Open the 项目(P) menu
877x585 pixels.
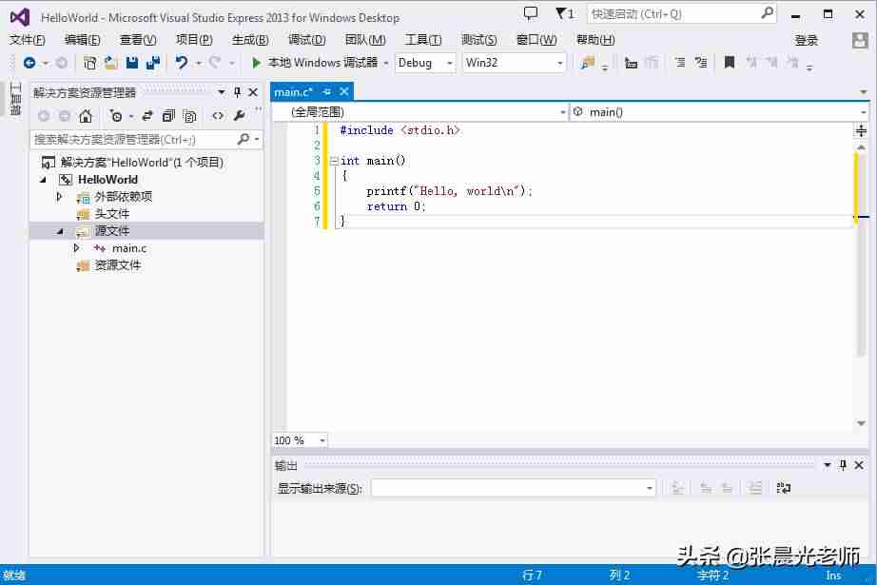pyautogui.click(x=194, y=40)
